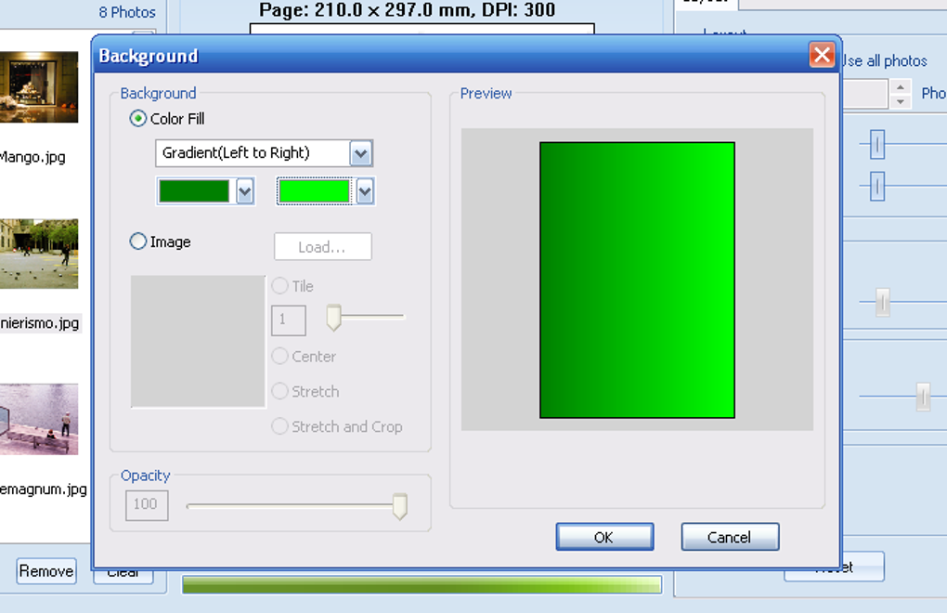
Task: Select the lakeside photo thumbnail above emagnum.jpg
Action: click(x=39, y=419)
